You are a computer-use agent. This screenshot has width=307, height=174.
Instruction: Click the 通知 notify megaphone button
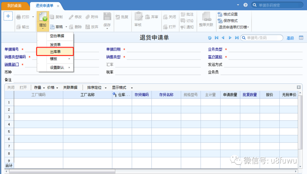187,27
